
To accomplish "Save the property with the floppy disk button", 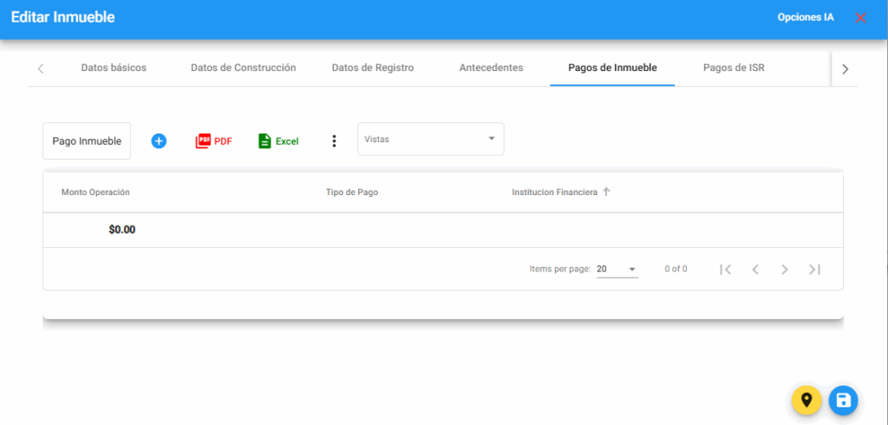I will coord(843,400).
